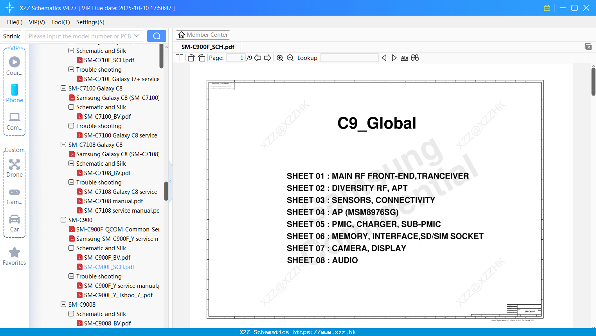Collapse the SM-C900 node
Viewport: 596px width, 336px height.
63,220
